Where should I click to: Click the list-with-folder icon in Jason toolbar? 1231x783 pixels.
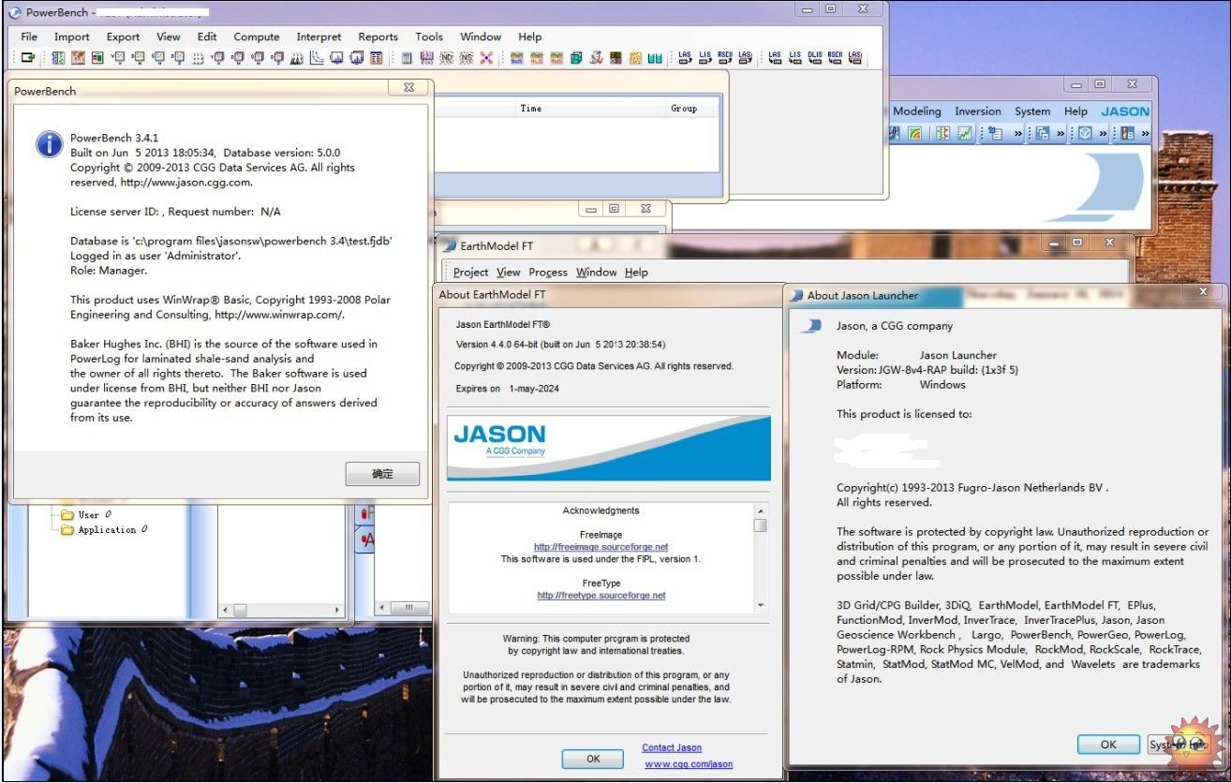[x=996, y=134]
